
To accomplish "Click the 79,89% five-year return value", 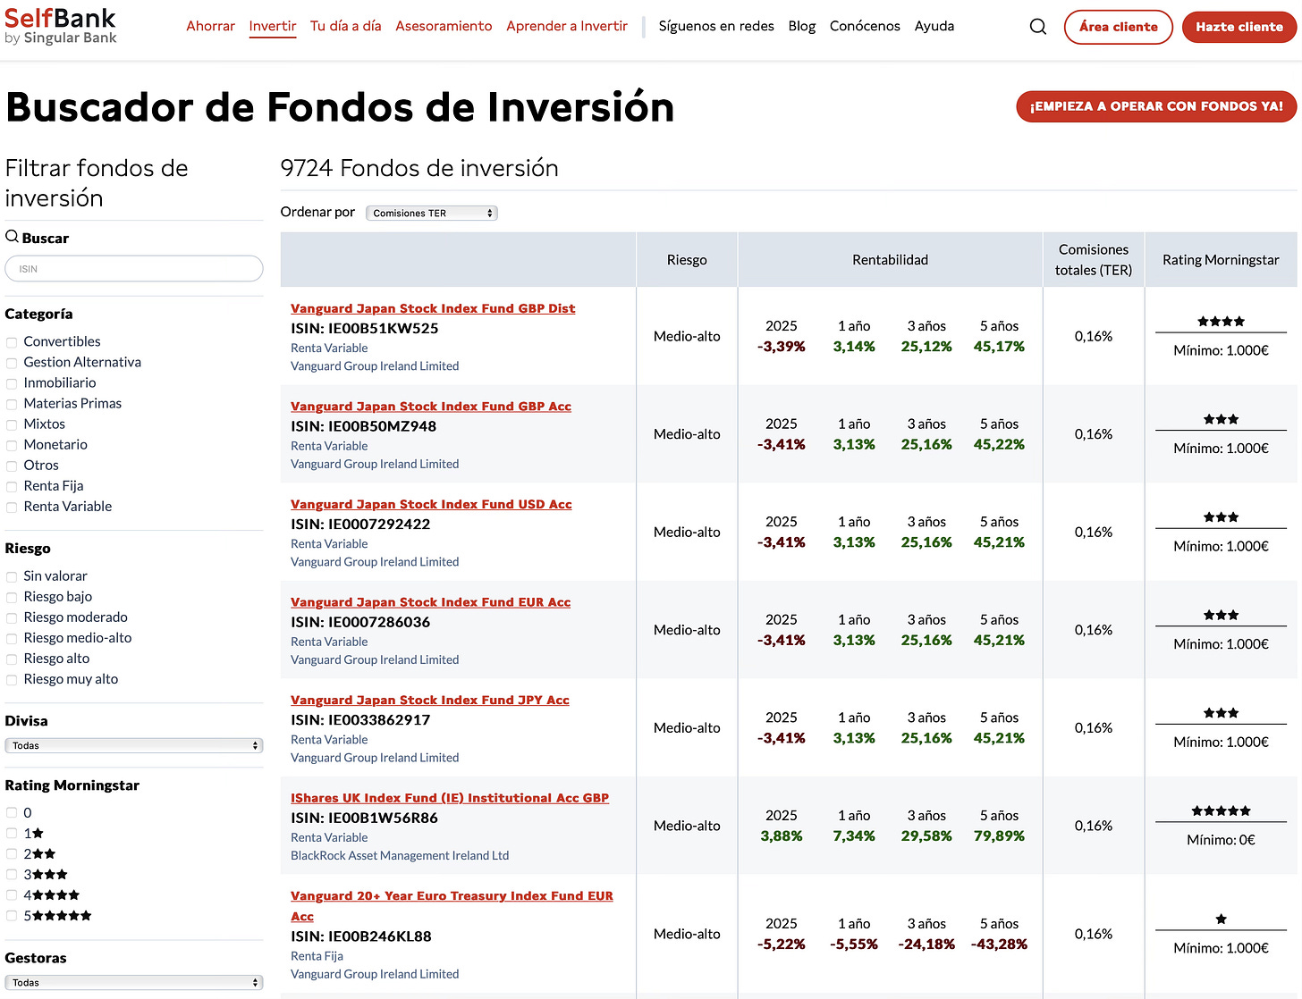I will (999, 836).
